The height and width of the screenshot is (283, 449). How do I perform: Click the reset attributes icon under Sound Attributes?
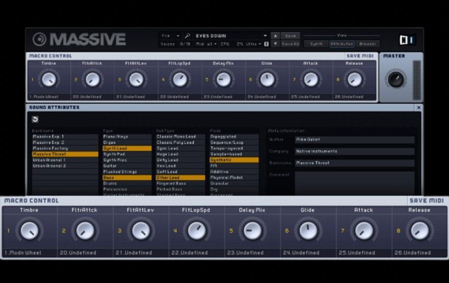(35, 119)
